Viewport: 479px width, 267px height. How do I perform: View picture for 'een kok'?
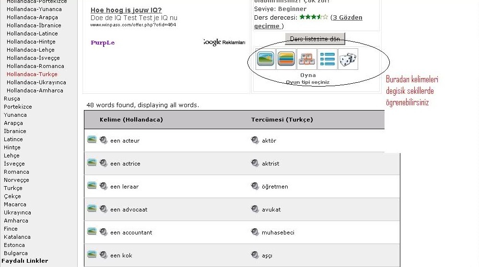[92, 255]
